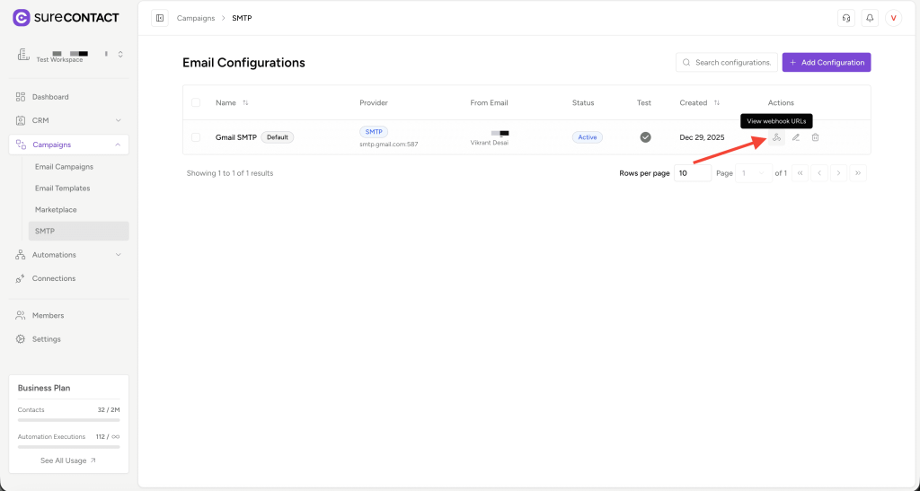This screenshot has height=491, width=920.
Task: Open the headset support icon
Action: pyautogui.click(x=845, y=18)
